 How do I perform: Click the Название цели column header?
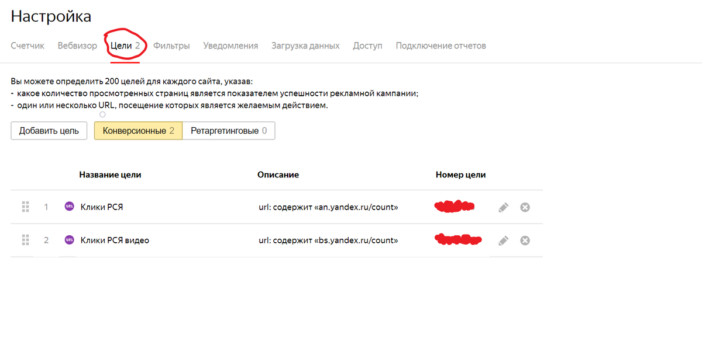click(110, 175)
